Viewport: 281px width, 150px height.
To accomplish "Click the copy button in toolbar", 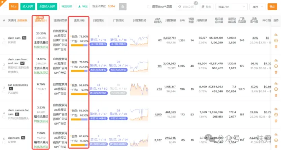I will coord(206,7).
